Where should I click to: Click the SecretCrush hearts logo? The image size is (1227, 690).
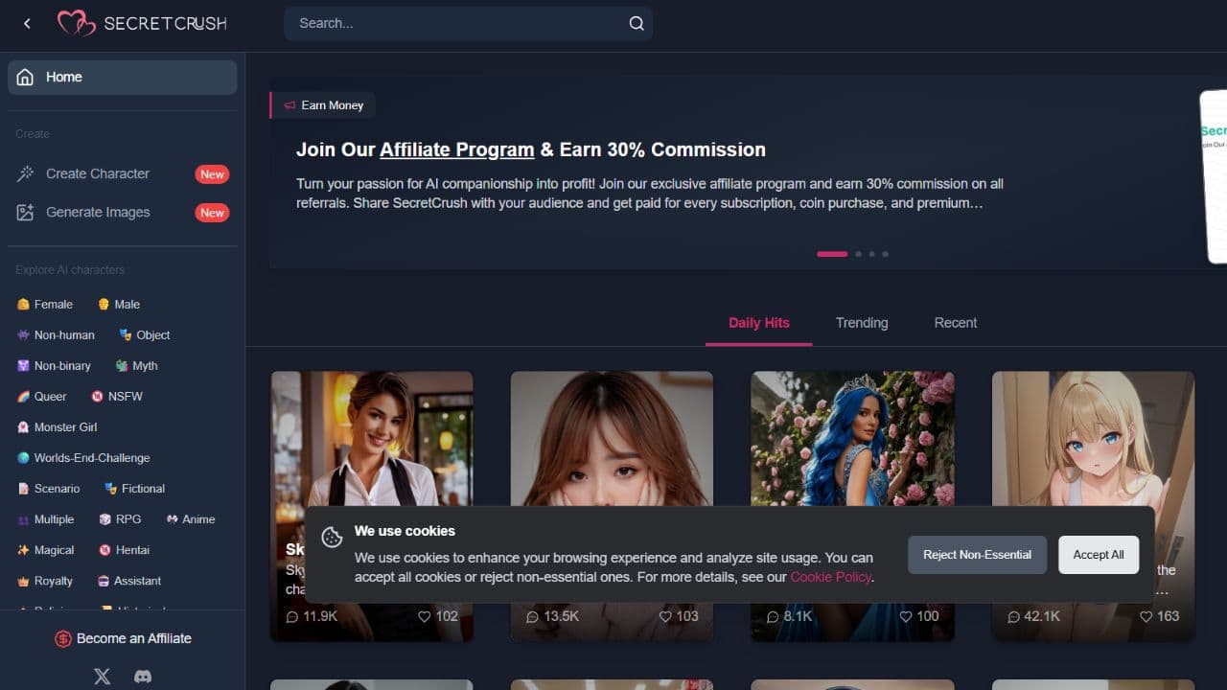click(77, 24)
